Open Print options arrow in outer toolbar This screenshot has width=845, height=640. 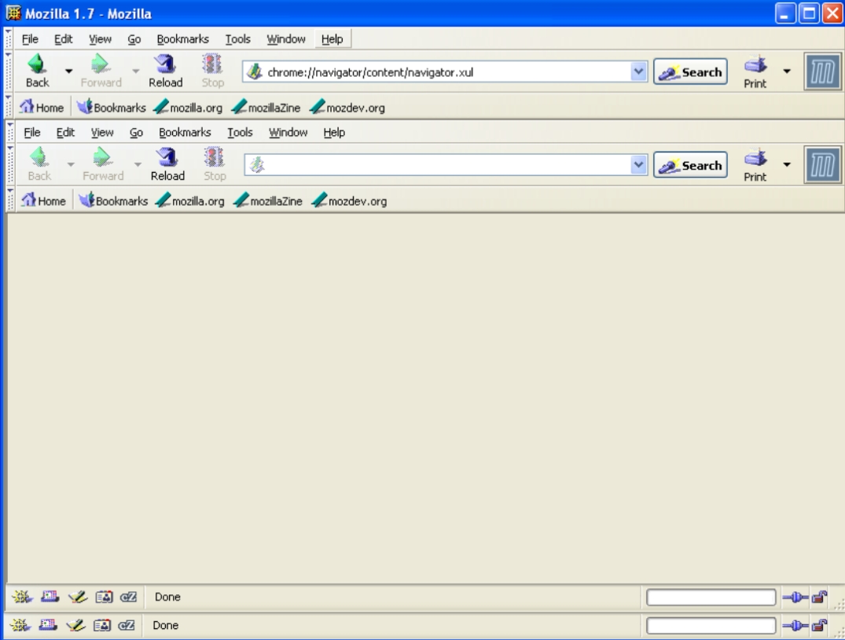pyautogui.click(x=787, y=71)
